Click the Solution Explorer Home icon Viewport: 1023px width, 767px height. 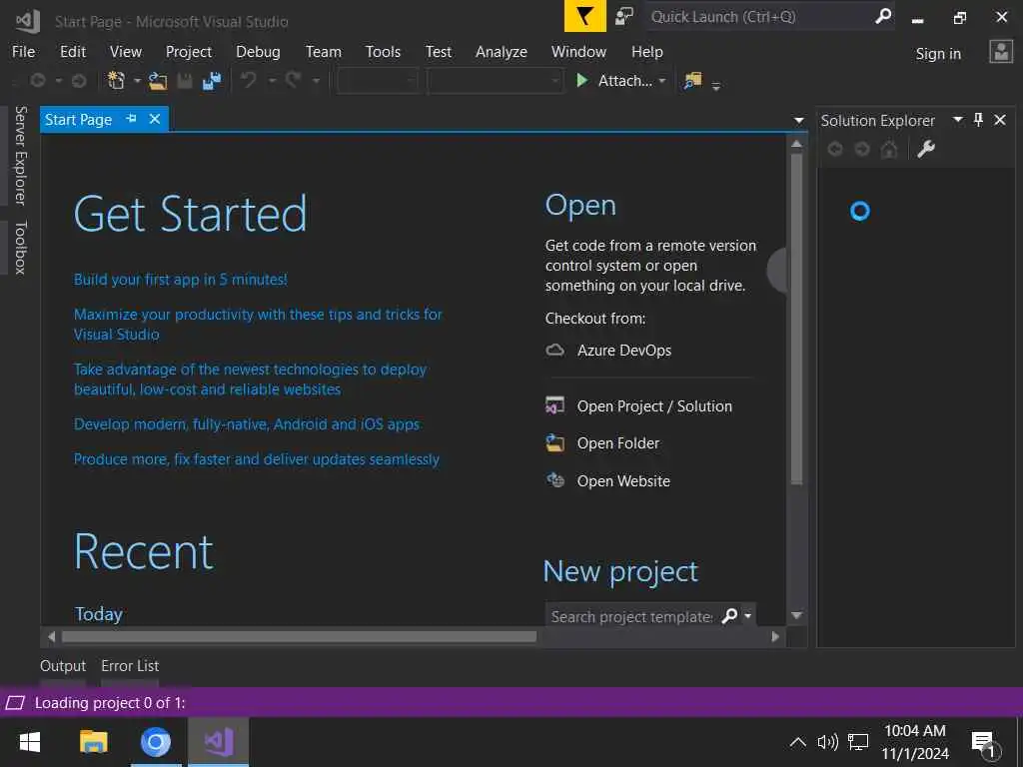[x=888, y=150]
